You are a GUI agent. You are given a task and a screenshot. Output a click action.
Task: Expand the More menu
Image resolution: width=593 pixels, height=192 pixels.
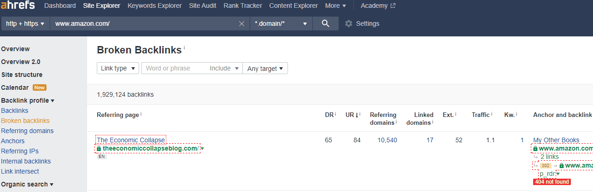point(335,6)
